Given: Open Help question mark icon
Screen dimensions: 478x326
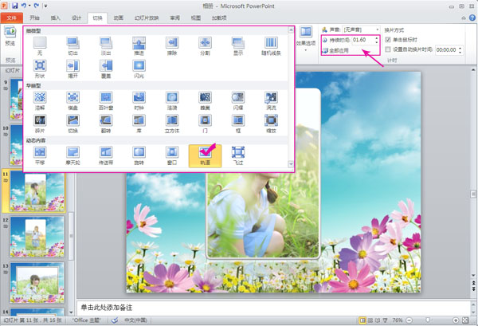Looking at the screenshot, I should coord(472,18).
